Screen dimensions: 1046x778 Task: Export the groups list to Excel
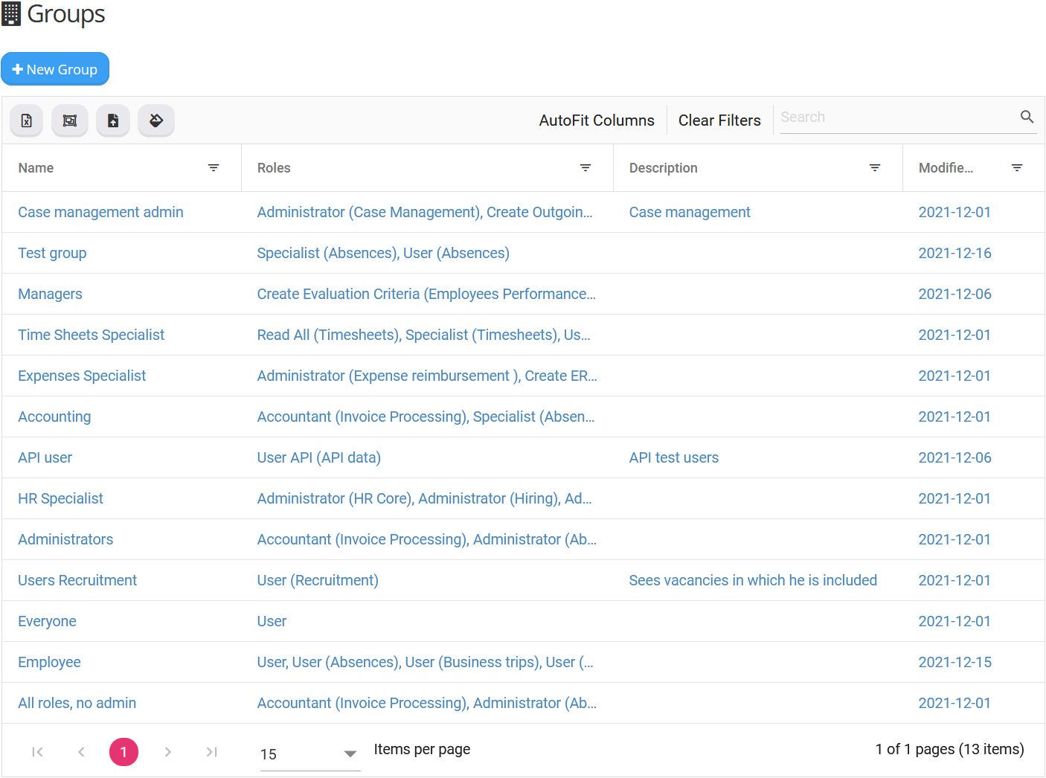[26, 120]
